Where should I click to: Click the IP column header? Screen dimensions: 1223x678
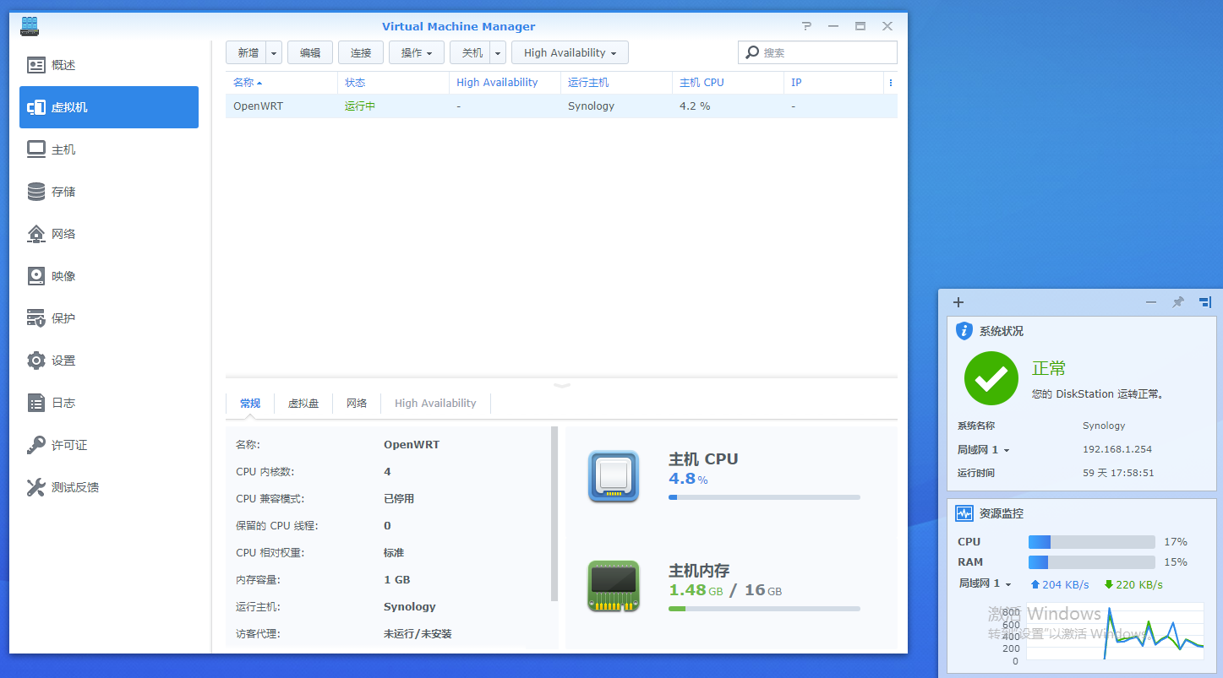click(x=833, y=83)
